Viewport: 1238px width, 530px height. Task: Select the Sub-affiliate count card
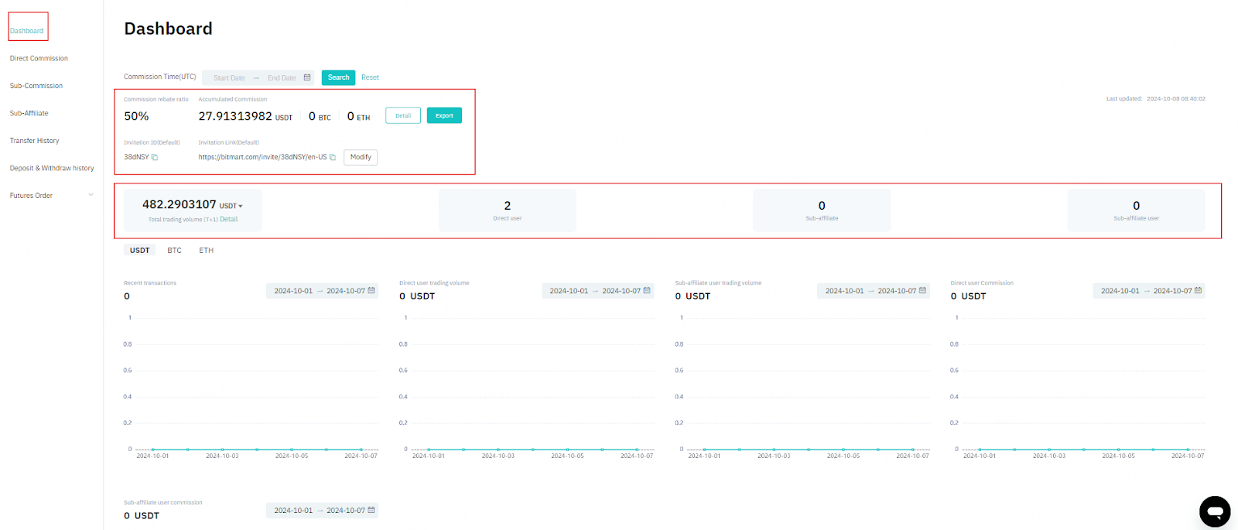pos(822,210)
